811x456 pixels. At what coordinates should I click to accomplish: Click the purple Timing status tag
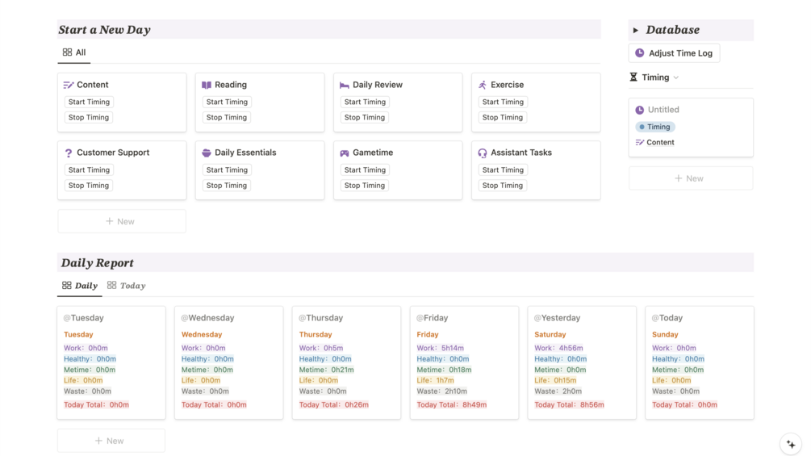click(x=654, y=127)
